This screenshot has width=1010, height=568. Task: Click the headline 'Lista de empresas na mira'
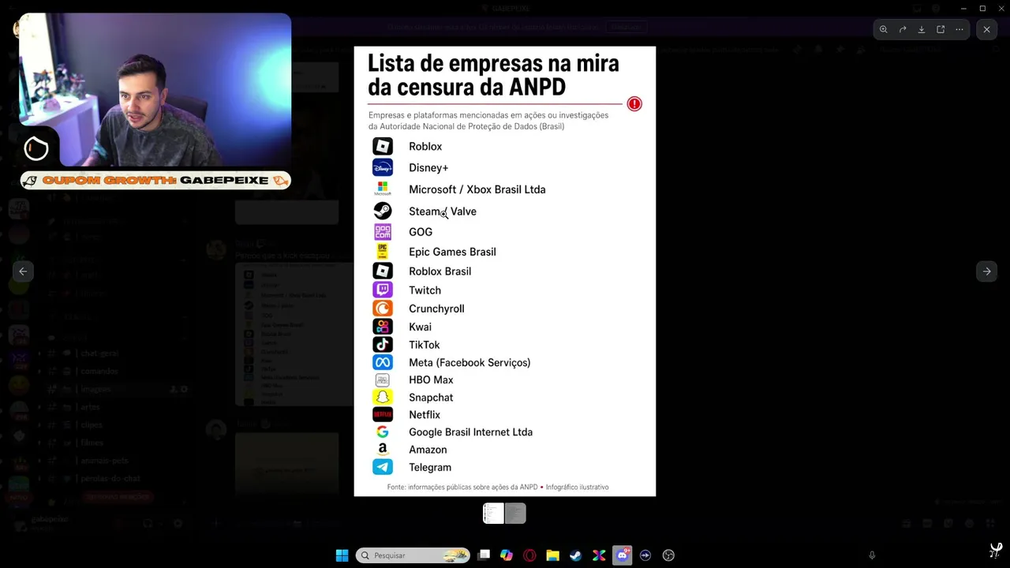coord(493,63)
